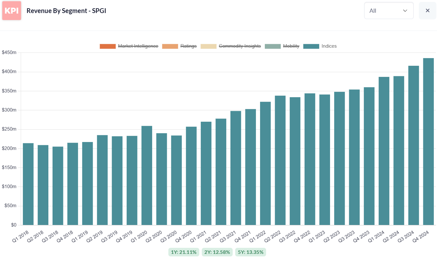Click the Q1 2023 x-axis label
This screenshot has width=437, height=258.
[x=318, y=236]
